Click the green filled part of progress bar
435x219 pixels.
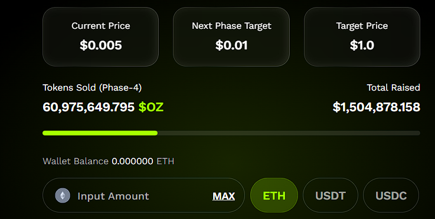tap(100, 133)
